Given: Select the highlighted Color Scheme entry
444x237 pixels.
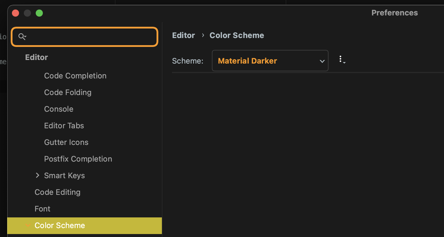Looking at the screenshot, I should (60, 225).
